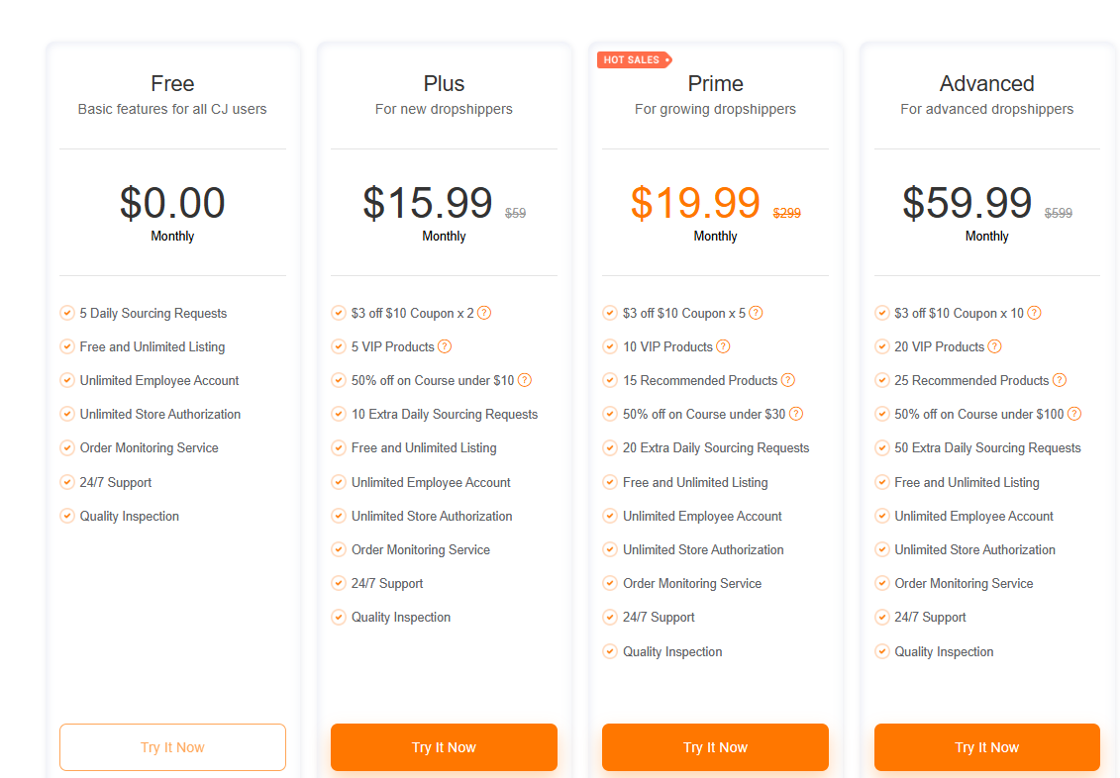Open help icon beside "$3 off $10 Coupon x 2"
The height and width of the screenshot is (778, 1120).
(484, 313)
